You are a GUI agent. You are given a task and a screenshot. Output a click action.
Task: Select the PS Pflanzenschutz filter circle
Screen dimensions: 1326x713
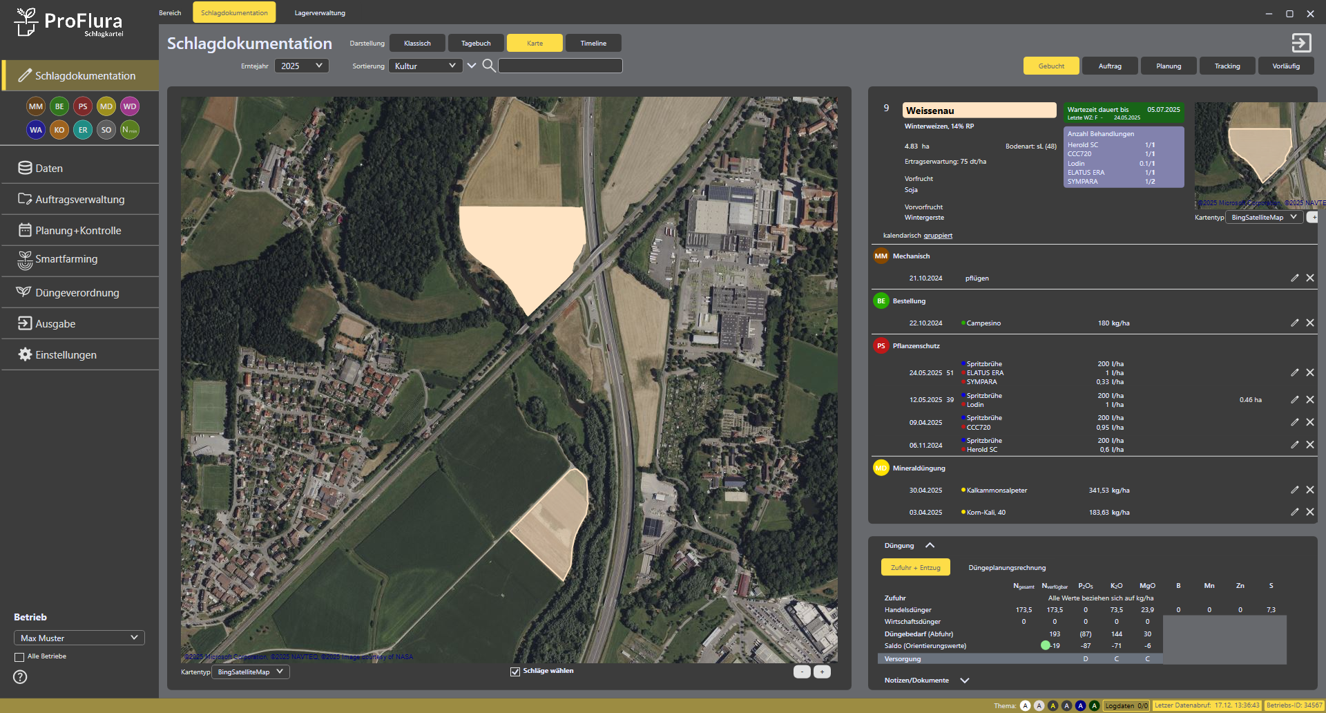click(x=83, y=106)
